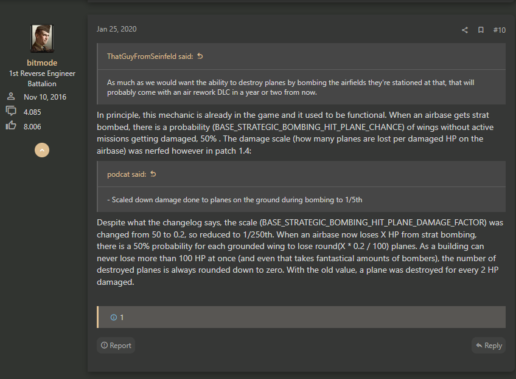The height and width of the screenshot is (379, 516).
Task: Click the share icon on post #10
Action: [465, 30]
